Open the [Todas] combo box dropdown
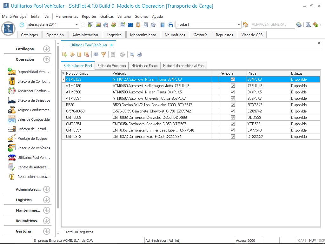Viewport: 325px width, 244px height. tap(239, 25)
